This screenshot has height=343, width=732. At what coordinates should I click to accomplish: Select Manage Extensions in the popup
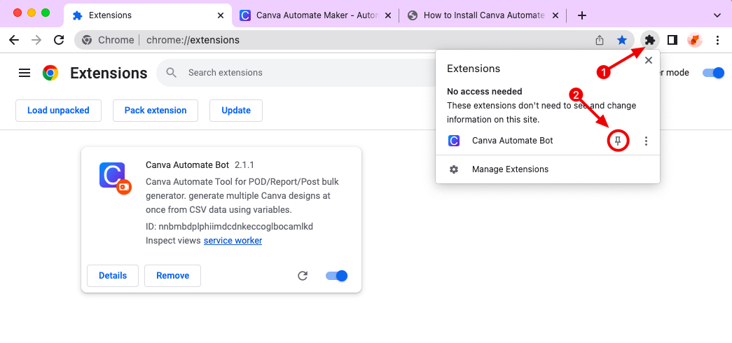point(510,169)
